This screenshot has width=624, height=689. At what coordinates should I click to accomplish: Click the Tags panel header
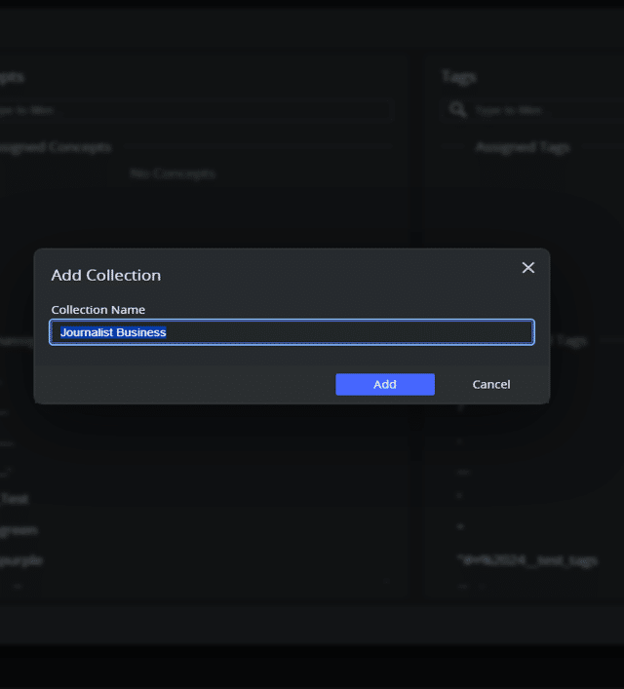click(x=458, y=76)
